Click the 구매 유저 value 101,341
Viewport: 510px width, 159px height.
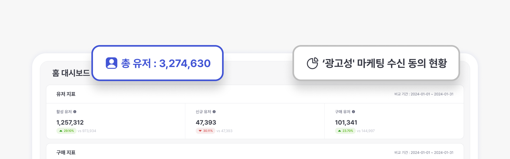point(346,122)
